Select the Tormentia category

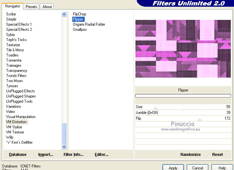coord(14,60)
